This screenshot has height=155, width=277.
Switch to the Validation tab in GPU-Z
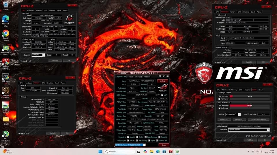[147, 77]
